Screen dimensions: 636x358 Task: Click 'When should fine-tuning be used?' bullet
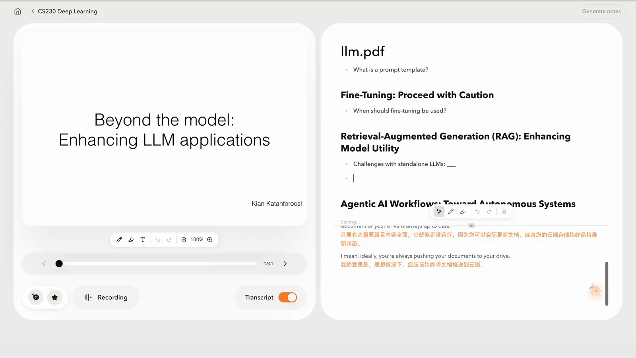pyautogui.click(x=399, y=111)
